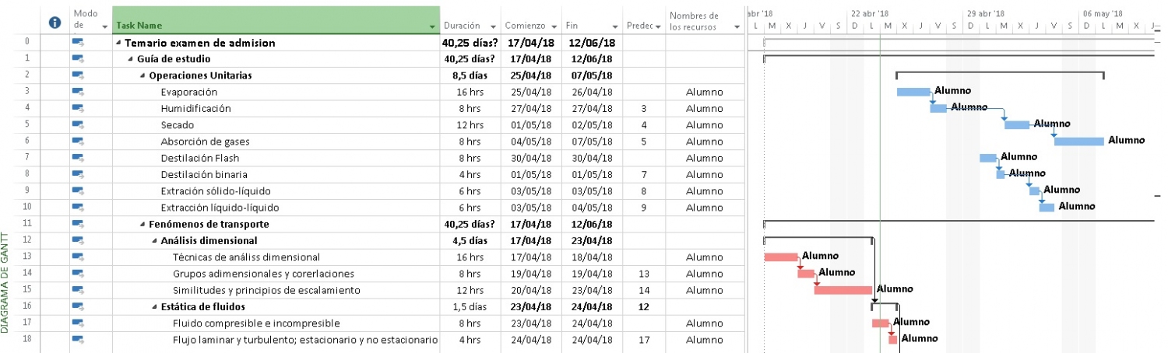
Task: Click the info indicator column header icon
Action: tap(55, 23)
